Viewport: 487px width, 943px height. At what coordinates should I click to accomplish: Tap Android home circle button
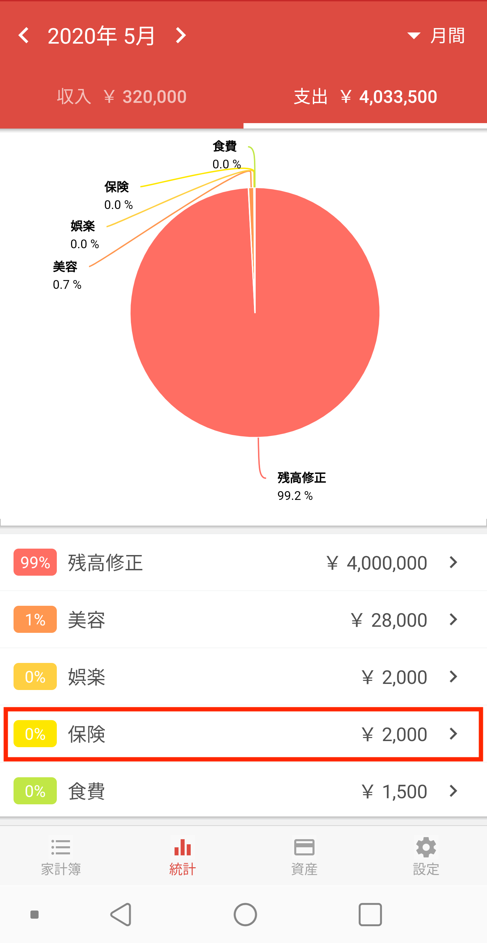pyautogui.click(x=245, y=915)
